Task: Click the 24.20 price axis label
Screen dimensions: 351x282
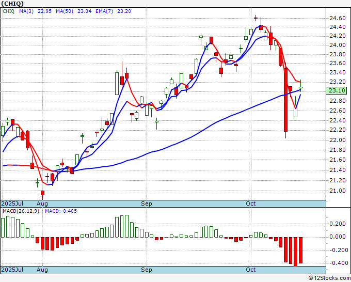Action: click(x=338, y=36)
